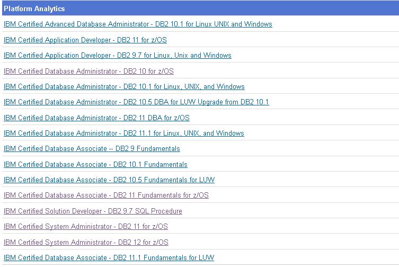Viewport: 399px width, 267px height.
Task: Open Database Associate DB2 10.1 Fundamentals link
Action: 95,165
